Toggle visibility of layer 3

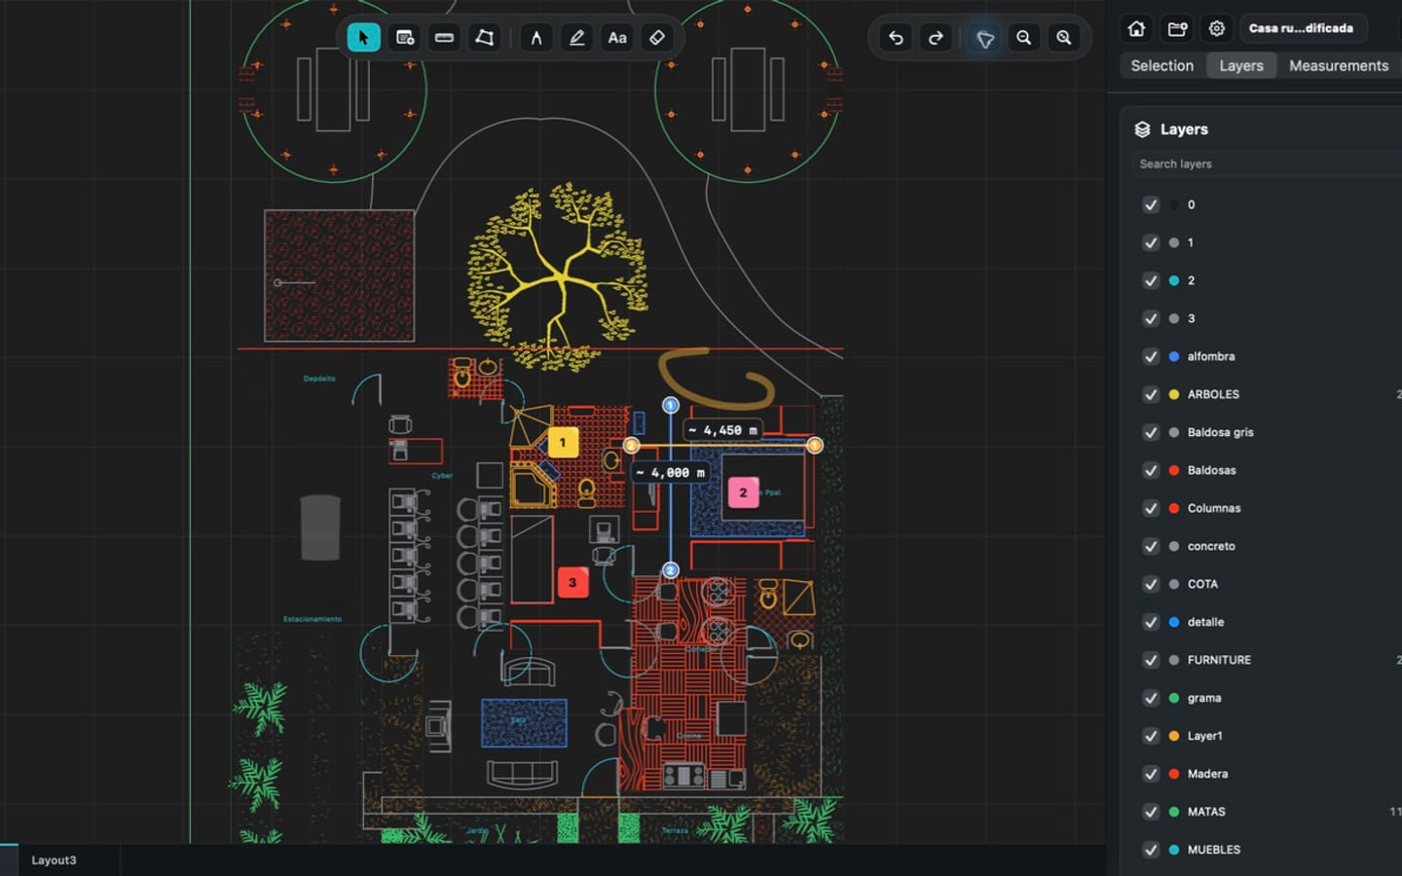(x=1151, y=318)
